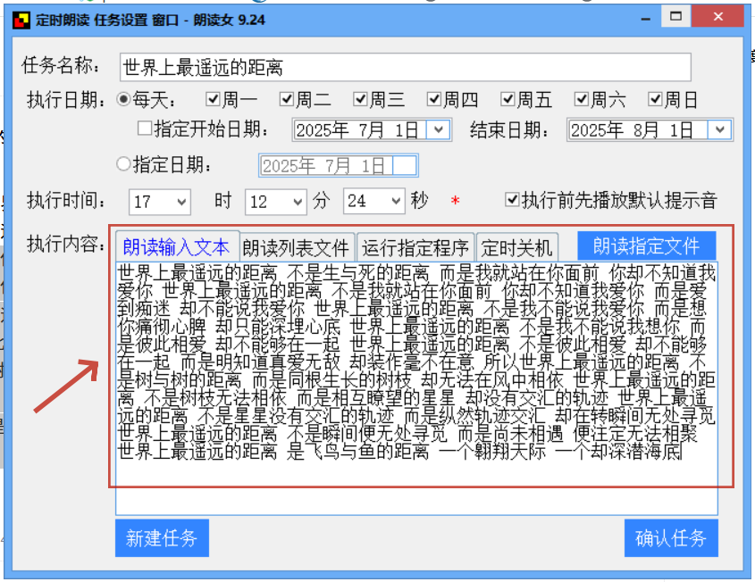Open the seconds dropdown showing 24
755x582 pixels.
pyautogui.click(x=397, y=202)
